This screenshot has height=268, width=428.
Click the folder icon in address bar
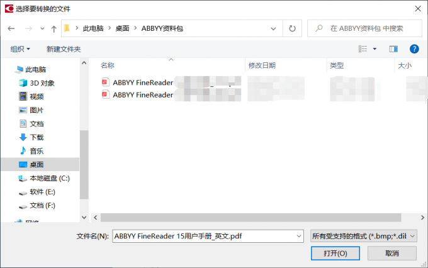tap(67, 28)
